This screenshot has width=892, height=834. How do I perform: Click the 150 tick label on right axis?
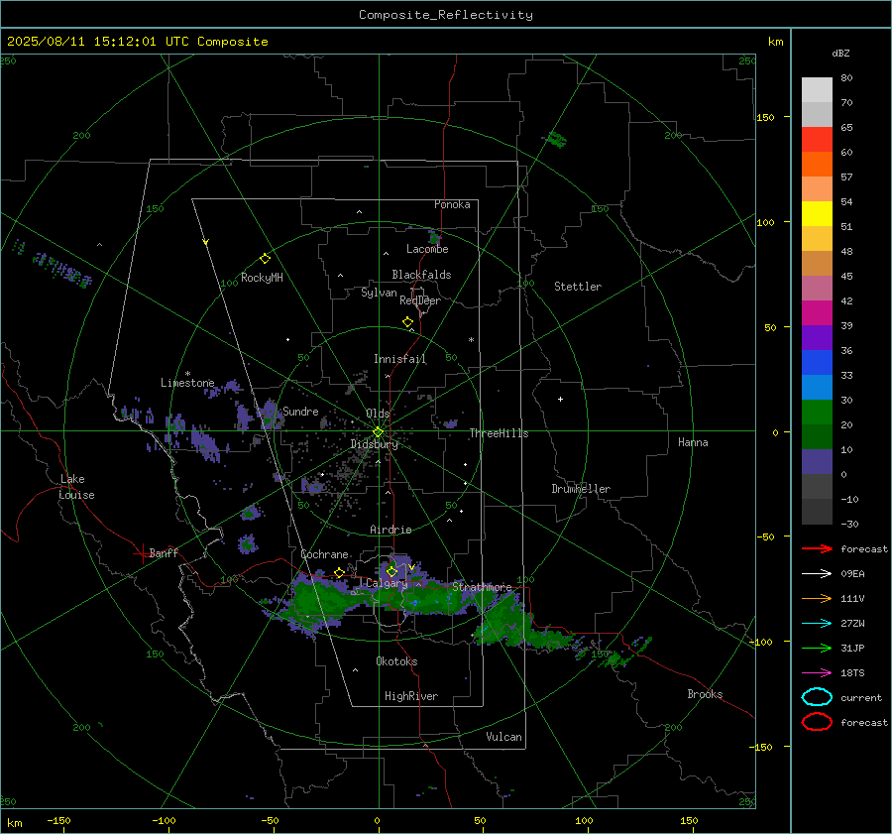[766, 117]
